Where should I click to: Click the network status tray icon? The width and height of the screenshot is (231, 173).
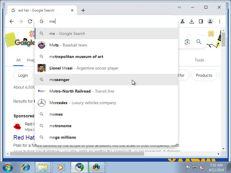[x=195, y=168]
